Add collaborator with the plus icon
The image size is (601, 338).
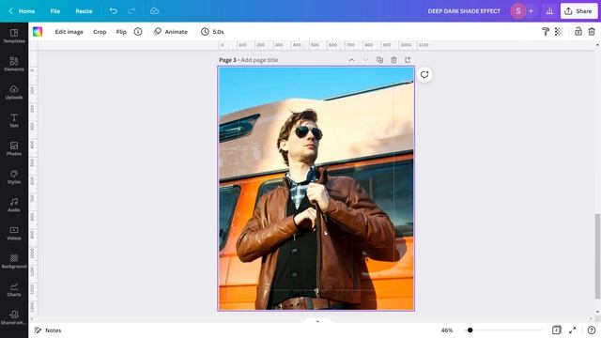pyautogui.click(x=531, y=11)
